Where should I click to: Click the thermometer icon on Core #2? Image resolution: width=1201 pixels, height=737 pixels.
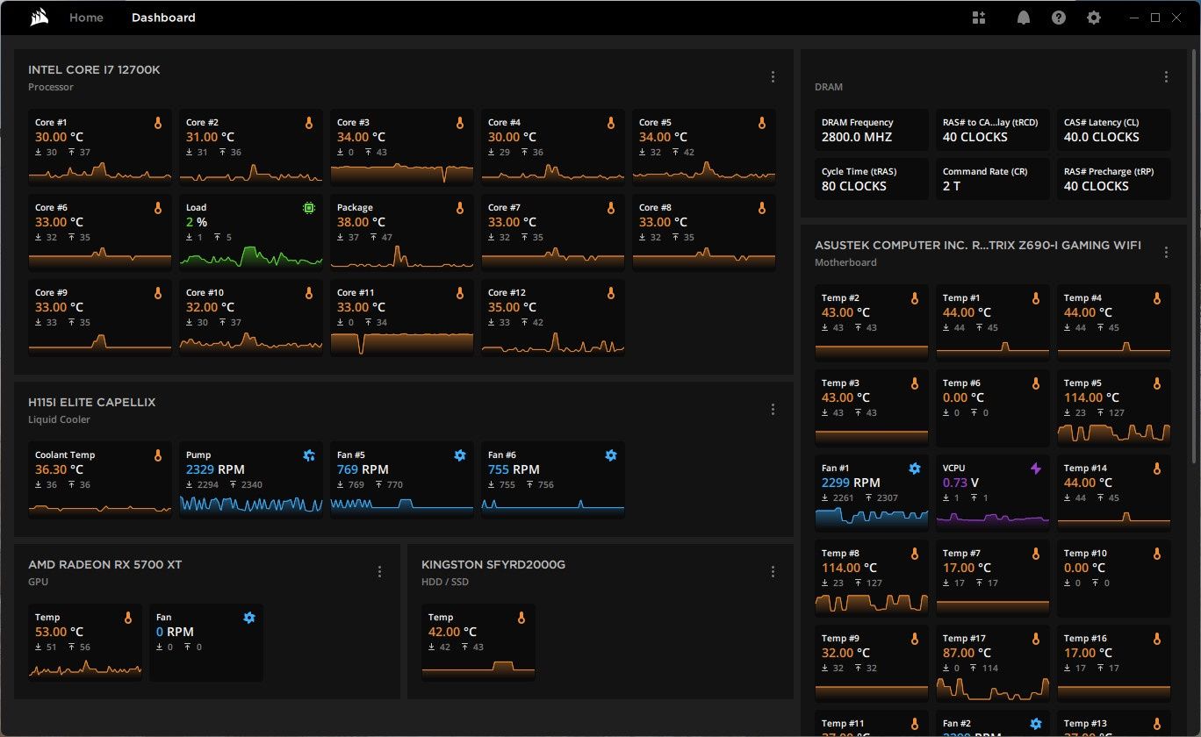click(x=309, y=124)
